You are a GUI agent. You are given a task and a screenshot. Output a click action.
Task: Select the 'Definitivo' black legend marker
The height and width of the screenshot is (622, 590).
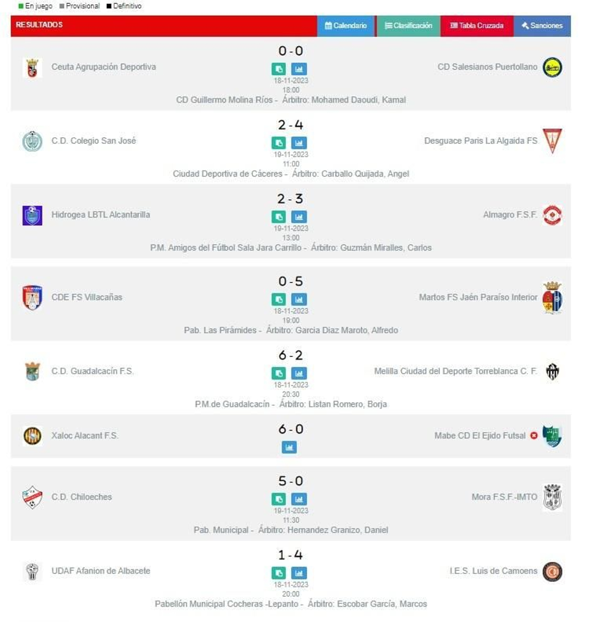click(x=109, y=6)
